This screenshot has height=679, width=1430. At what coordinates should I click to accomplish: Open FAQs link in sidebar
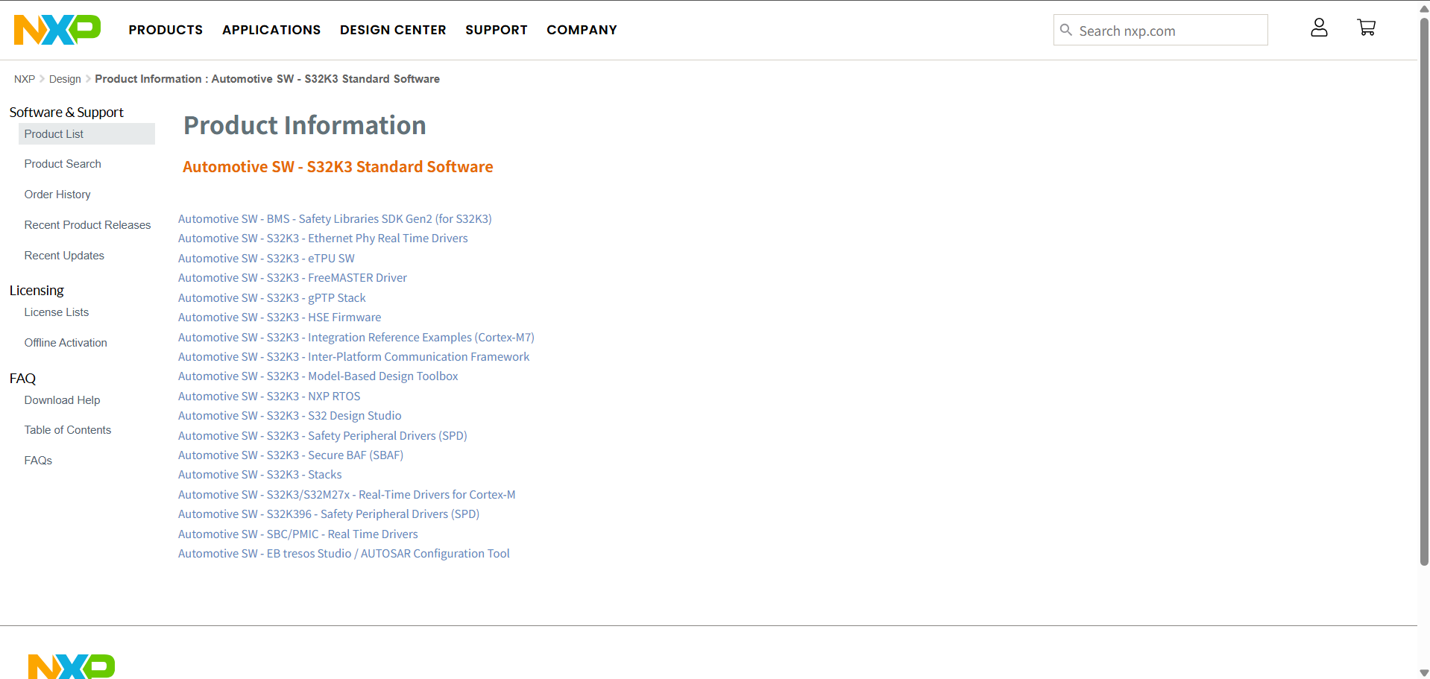tap(38, 461)
